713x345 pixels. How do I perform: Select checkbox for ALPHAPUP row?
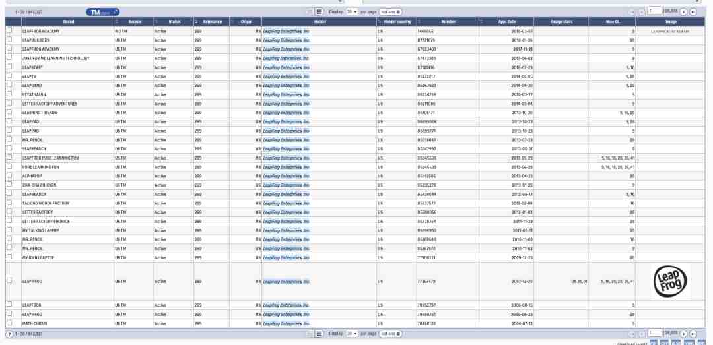tap(9, 175)
